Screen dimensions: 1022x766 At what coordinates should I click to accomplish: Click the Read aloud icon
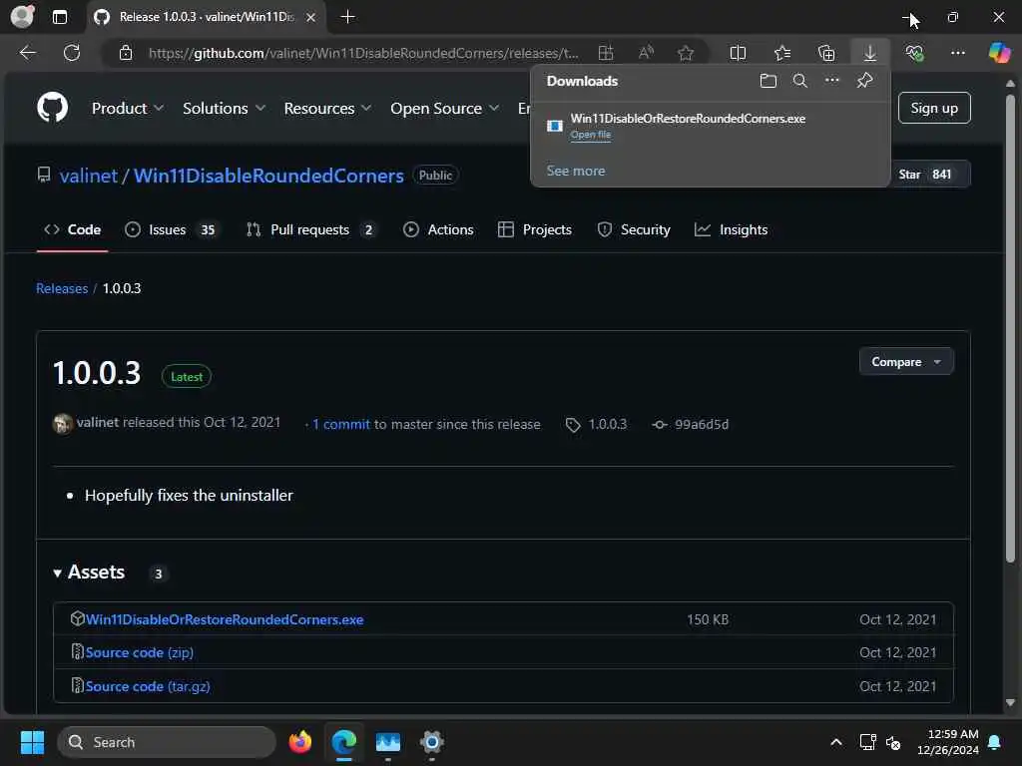646,53
